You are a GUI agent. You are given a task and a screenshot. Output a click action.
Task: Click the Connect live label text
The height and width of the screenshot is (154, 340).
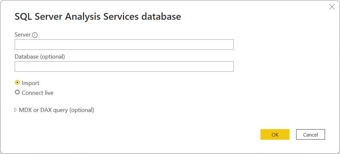tap(38, 93)
